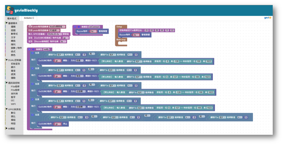Edit the P3x address field showing 11
Viewport: 283px width, 145px height.
coord(167,30)
